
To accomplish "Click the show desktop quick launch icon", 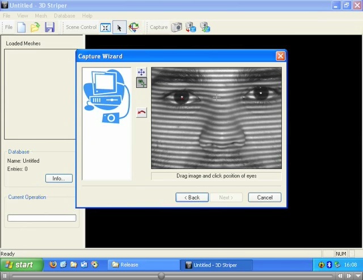I will click(84, 265).
